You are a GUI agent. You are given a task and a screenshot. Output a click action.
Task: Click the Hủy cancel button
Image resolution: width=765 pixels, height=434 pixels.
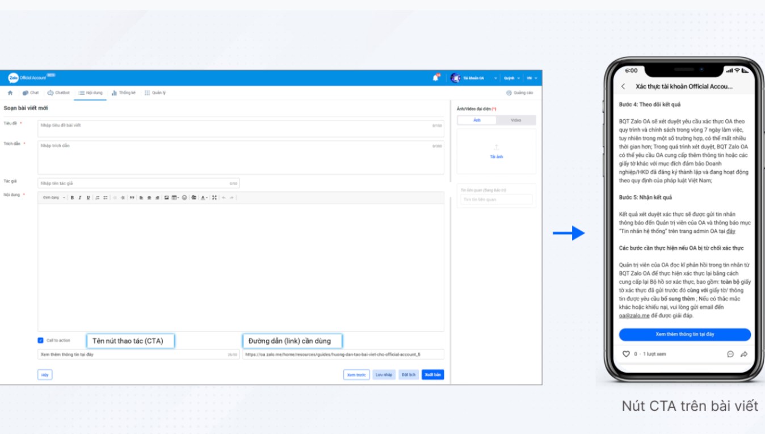45,375
